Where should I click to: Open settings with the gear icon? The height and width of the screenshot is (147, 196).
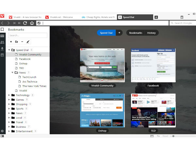coord(2,131)
